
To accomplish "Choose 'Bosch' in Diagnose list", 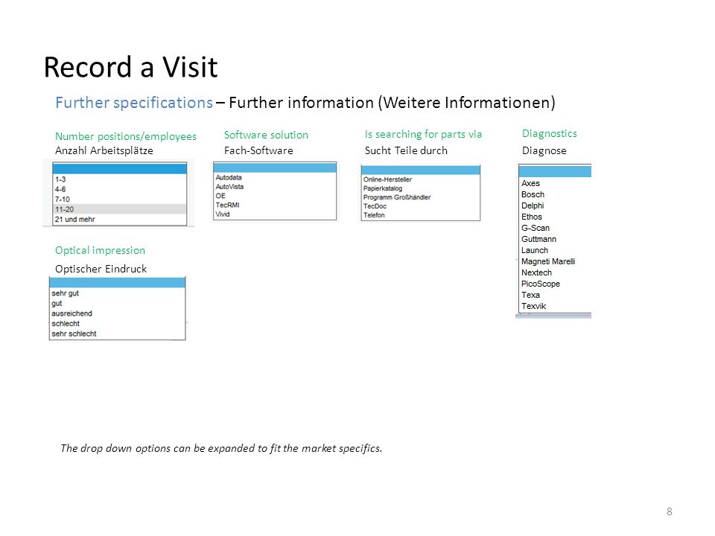I will (x=556, y=194).
